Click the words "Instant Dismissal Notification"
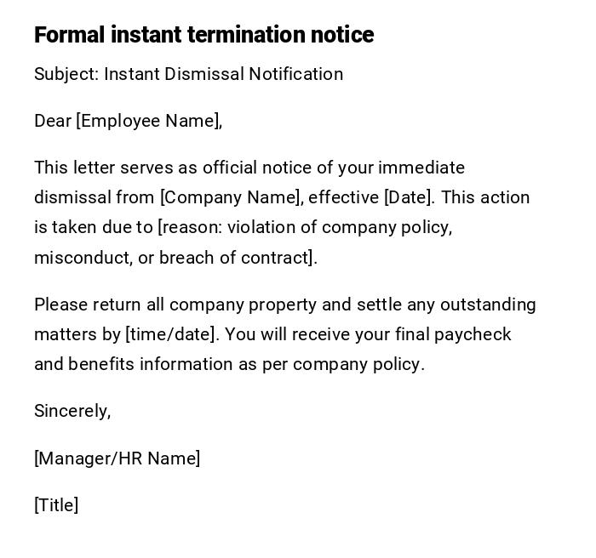 (223, 74)
